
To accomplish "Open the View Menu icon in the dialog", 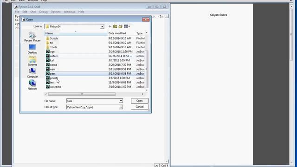I will [x=127, y=26].
